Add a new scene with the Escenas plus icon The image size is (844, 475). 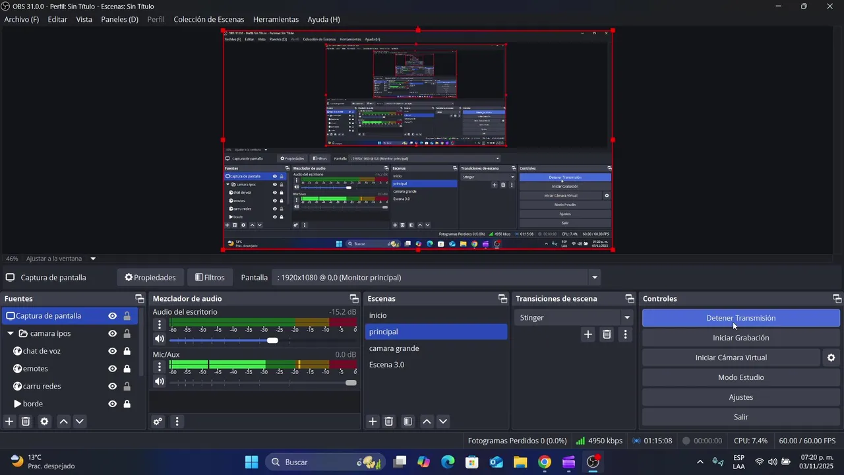point(373,422)
